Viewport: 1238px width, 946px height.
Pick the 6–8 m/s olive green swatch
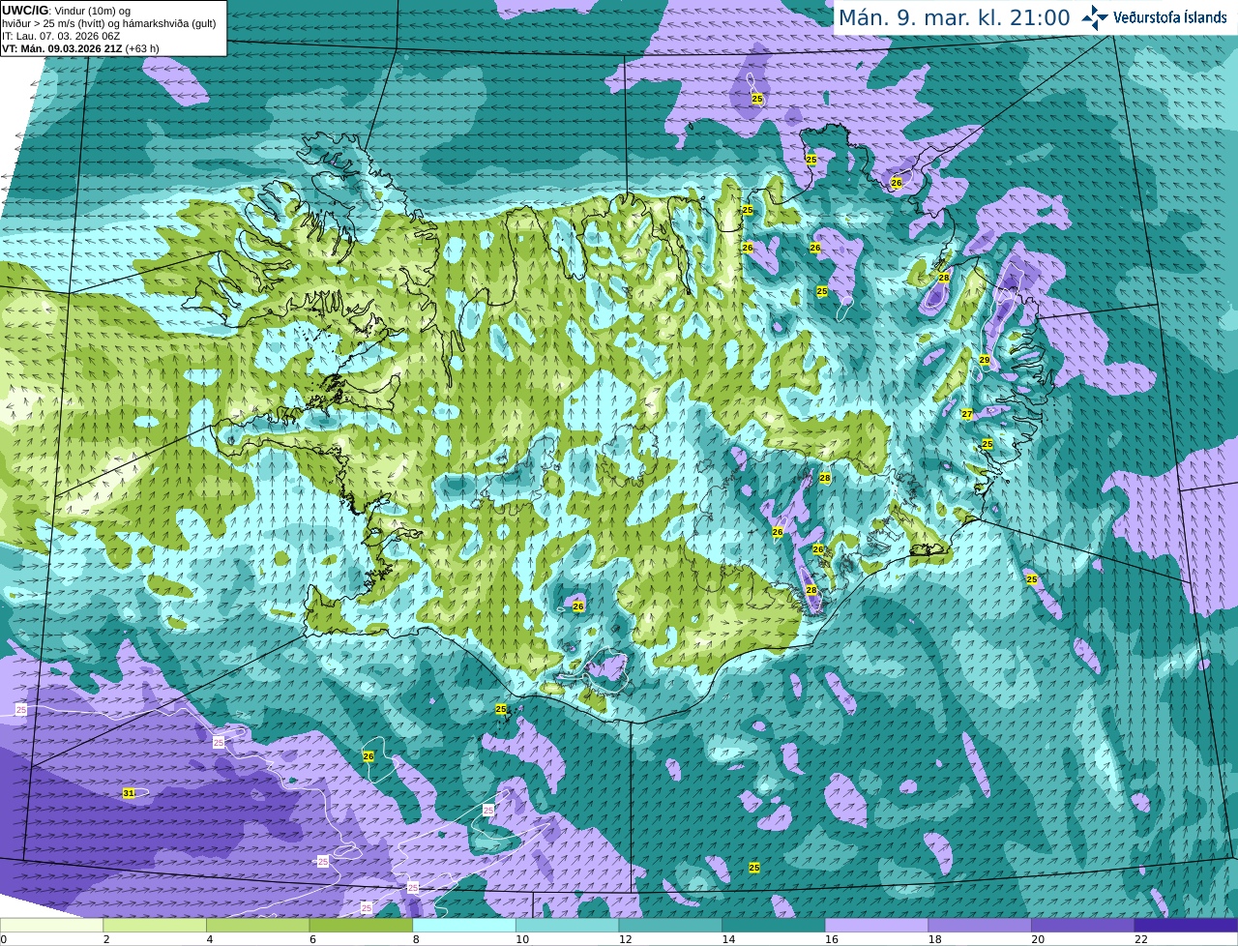(x=361, y=925)
